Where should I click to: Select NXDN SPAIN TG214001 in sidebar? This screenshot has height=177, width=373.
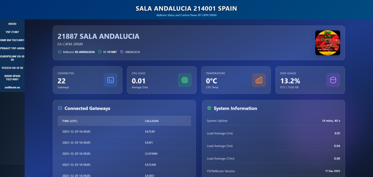pos(12,78)
